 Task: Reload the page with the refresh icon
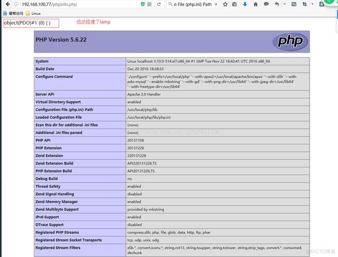(159, 4)
